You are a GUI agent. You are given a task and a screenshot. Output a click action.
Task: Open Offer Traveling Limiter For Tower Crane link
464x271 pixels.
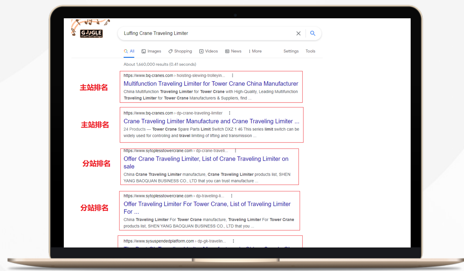pyautogui.click(x=207, y=204)
